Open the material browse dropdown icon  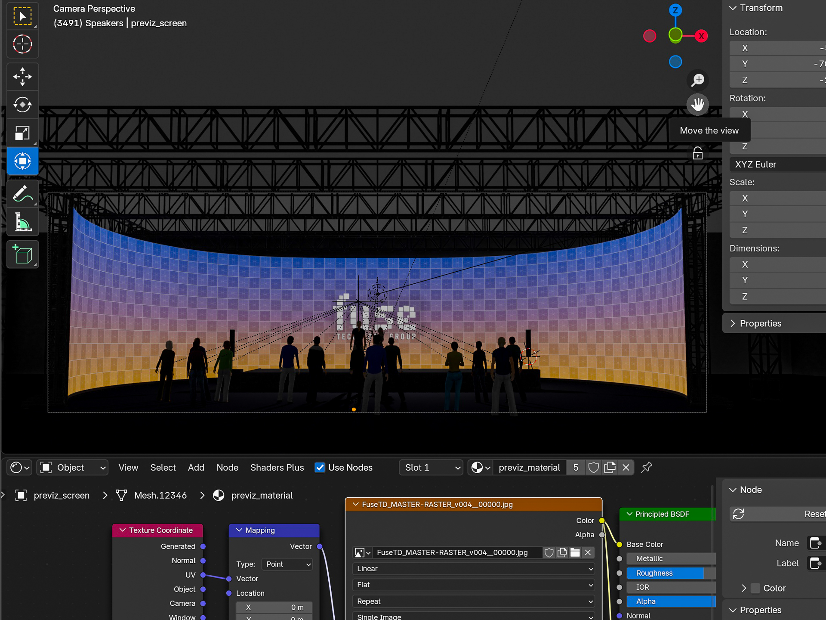(x=481, y=468)
